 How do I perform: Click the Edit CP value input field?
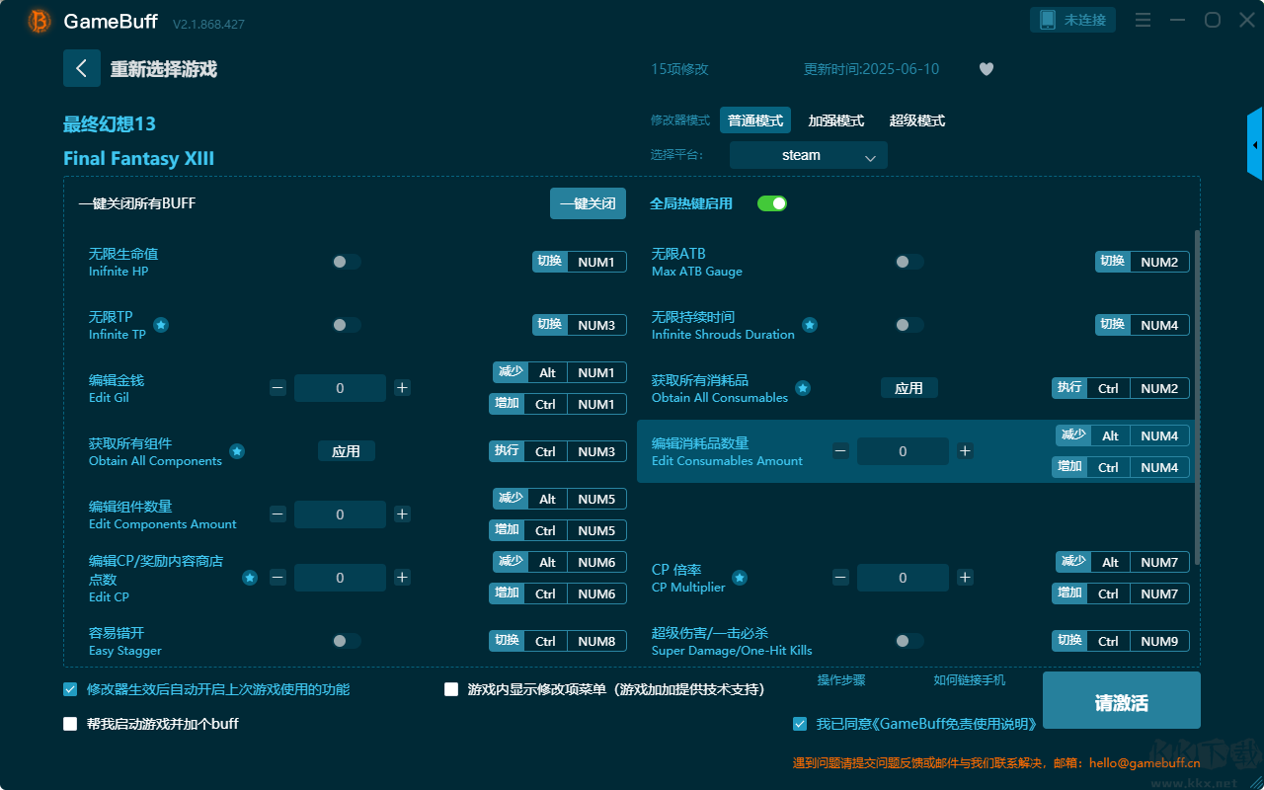point(340,578)
